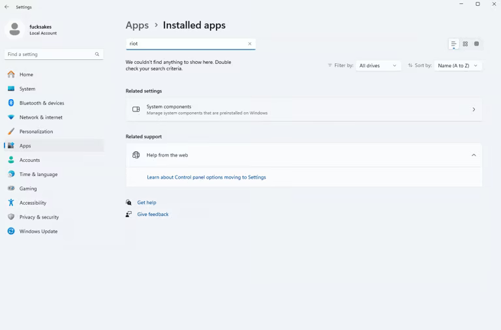Go to Home settings page

point(26,74)
